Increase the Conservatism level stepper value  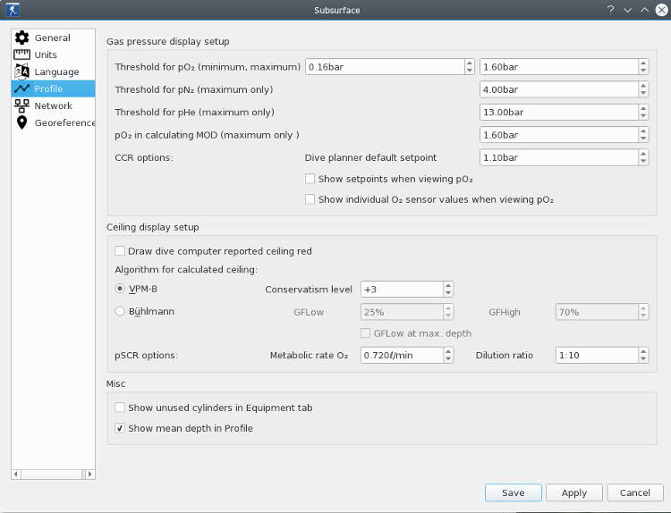tap(448, 285)
